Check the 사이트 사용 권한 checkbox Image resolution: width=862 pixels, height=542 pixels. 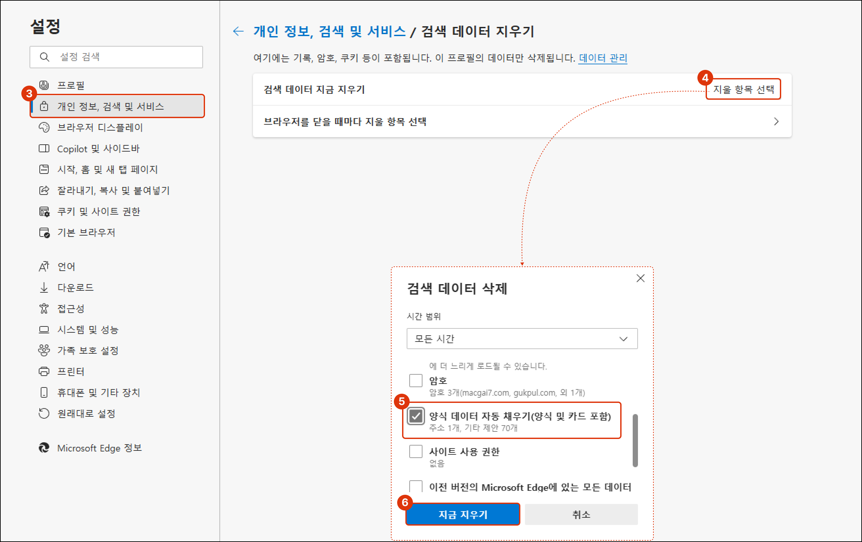pyautogui.click(x=416, y=451)
